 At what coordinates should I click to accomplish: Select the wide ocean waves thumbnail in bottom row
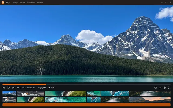[65, 100]
